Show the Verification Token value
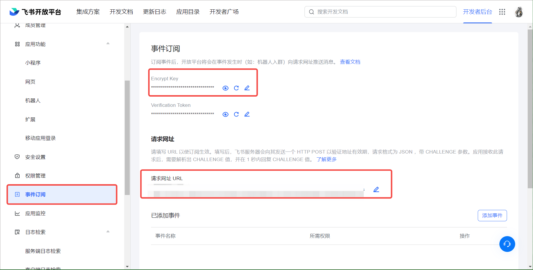This screenshot has height=270, width=533. point(225,114)
